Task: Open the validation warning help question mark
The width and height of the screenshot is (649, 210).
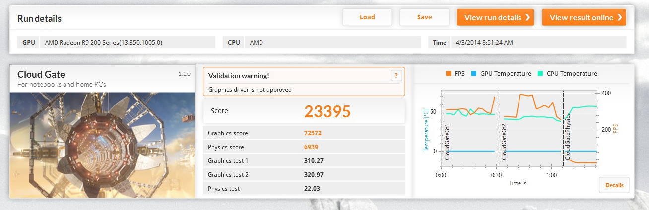Action: point(396,76)
